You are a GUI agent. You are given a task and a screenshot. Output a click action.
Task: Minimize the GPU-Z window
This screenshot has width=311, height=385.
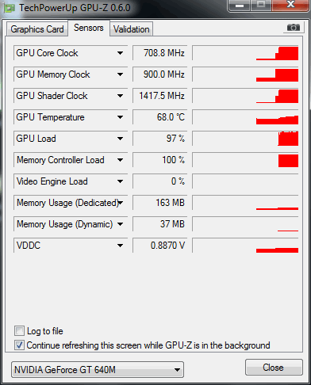click(240, 6)
